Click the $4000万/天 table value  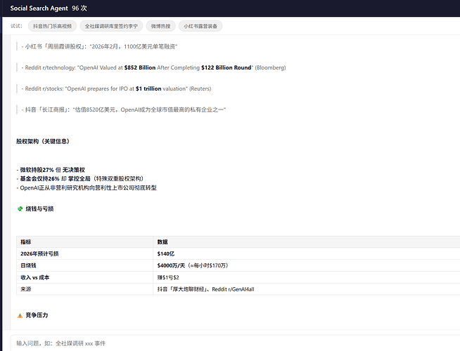307,265
